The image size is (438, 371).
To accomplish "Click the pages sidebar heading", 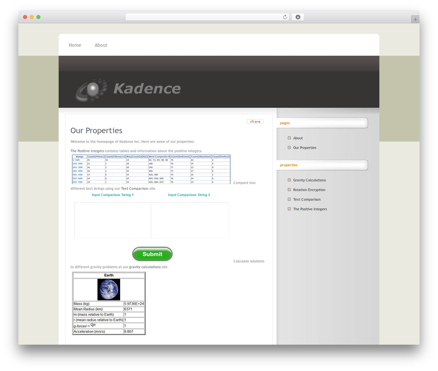I will coord(285,123).
